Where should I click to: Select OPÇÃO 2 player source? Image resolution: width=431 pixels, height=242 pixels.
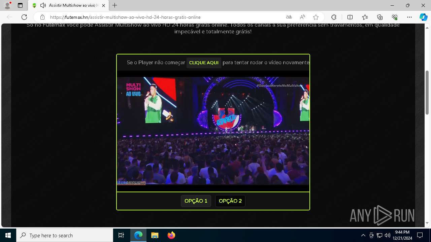(230, 201)
